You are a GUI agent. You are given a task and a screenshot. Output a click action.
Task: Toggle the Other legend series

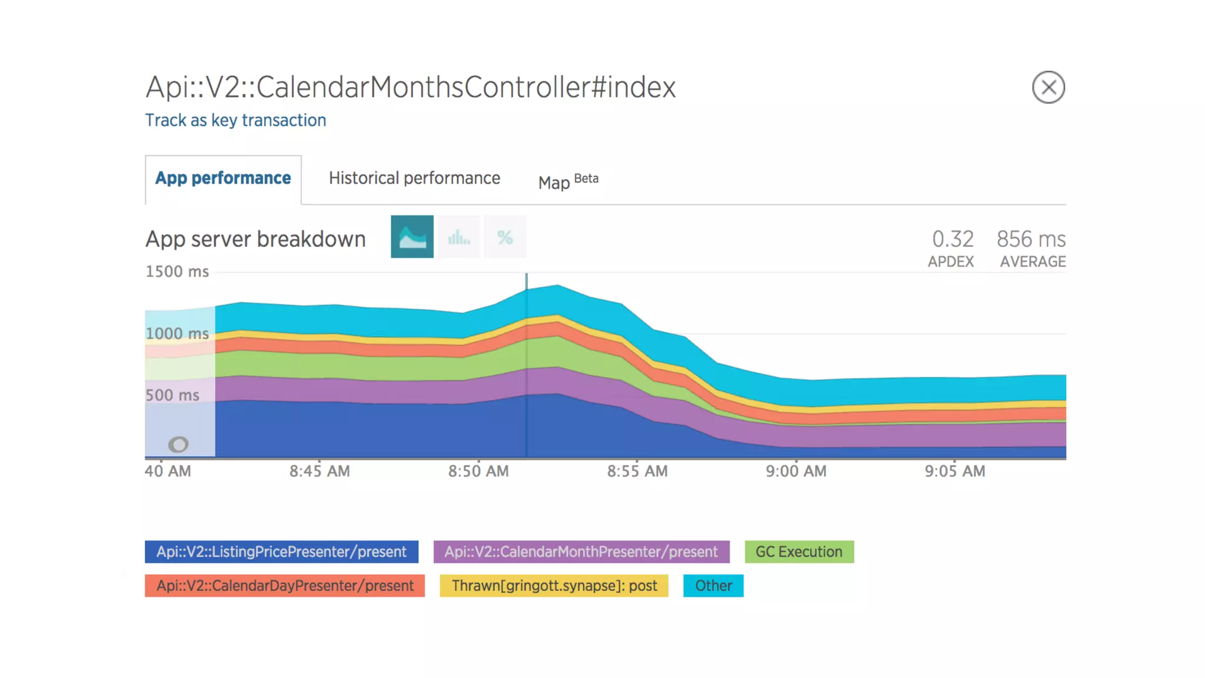pos(713,586)
